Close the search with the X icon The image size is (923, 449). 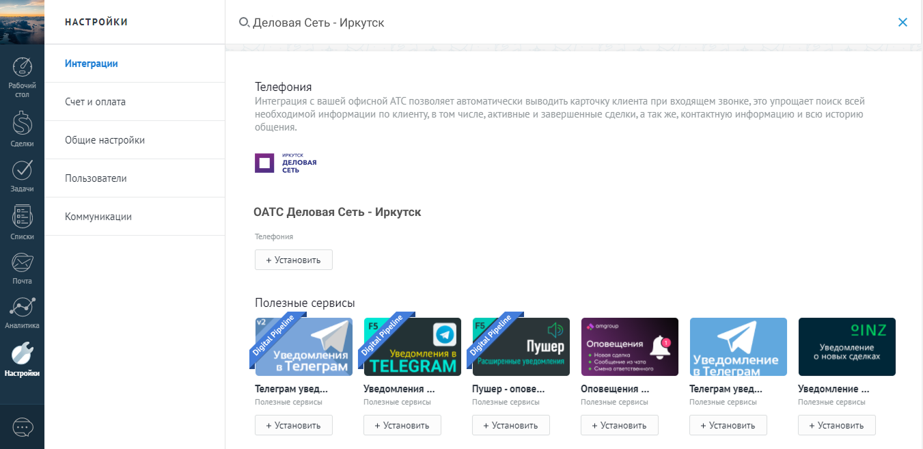903,23
